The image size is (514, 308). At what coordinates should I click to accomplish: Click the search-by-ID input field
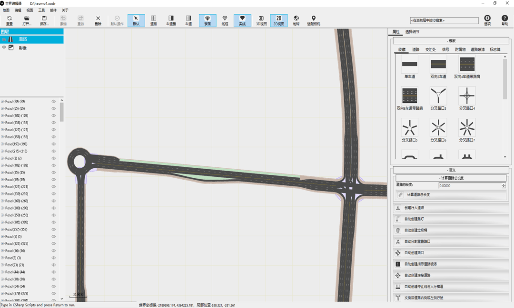point(444,20)
